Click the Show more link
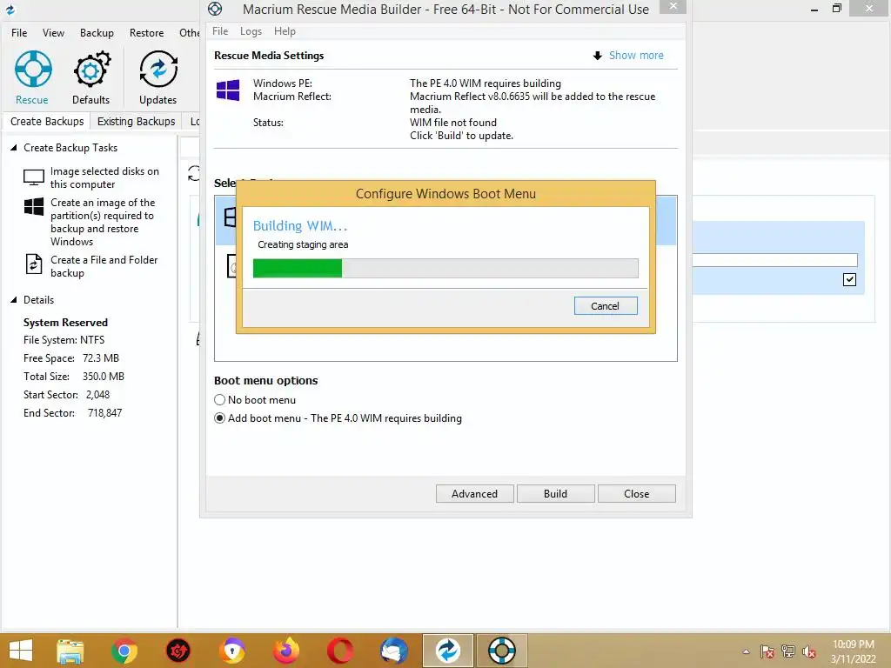Screen dimensions: 891x668 click(636, 55)
